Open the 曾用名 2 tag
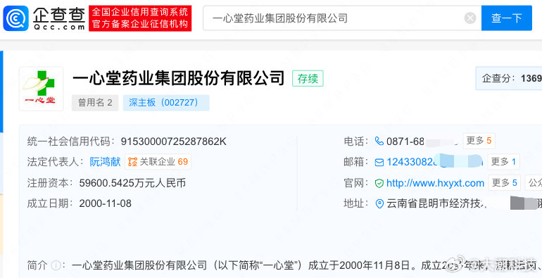The image size is (542, 278). 95,103
